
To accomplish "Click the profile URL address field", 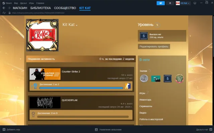I will click(38, 13).
